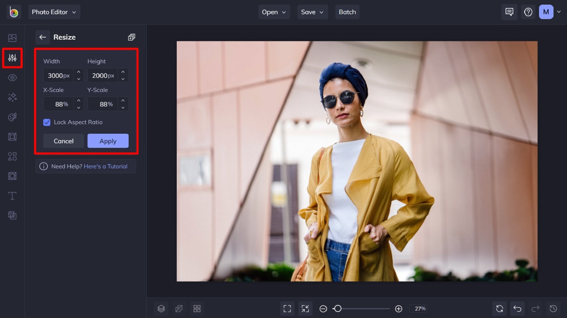567x318 pixels.
Task: Apply the resize settings
Action: pyautogui.click(x=108, y=141)
